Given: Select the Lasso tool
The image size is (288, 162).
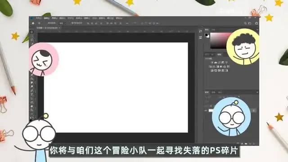Looking at the screenshot, I should [x=32, y=40].
